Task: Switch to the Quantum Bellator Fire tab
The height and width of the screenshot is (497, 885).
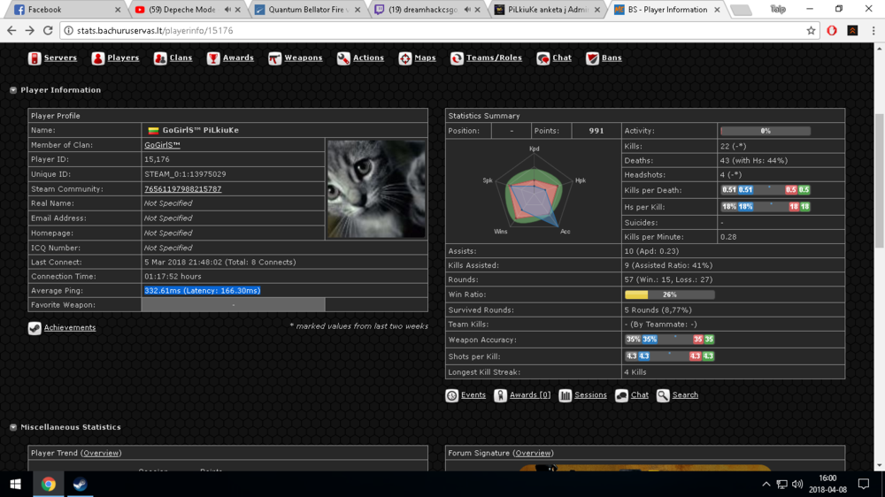Action: point(305,10)
